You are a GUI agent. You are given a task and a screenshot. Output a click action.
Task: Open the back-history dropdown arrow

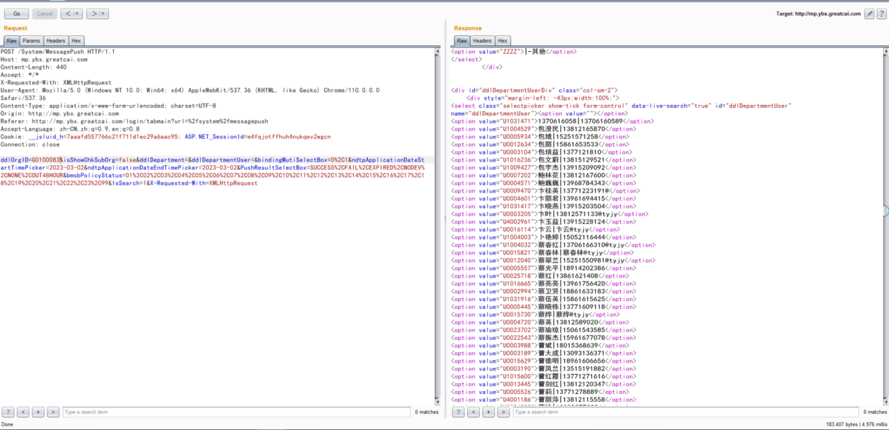tap(76, 13)
